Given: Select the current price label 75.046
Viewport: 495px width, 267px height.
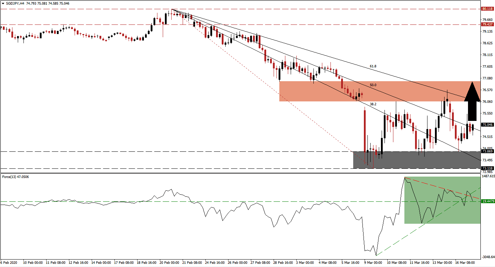Looking at the screenshot, I should (487, 124).
